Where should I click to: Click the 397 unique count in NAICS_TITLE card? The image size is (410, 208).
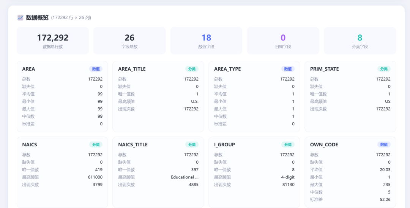[195, 170]
